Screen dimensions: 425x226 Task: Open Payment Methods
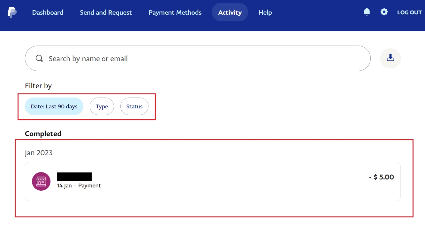point(175,12)
